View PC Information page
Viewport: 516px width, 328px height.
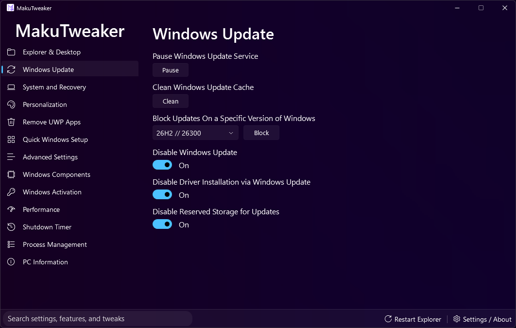(x=70, y=262)
